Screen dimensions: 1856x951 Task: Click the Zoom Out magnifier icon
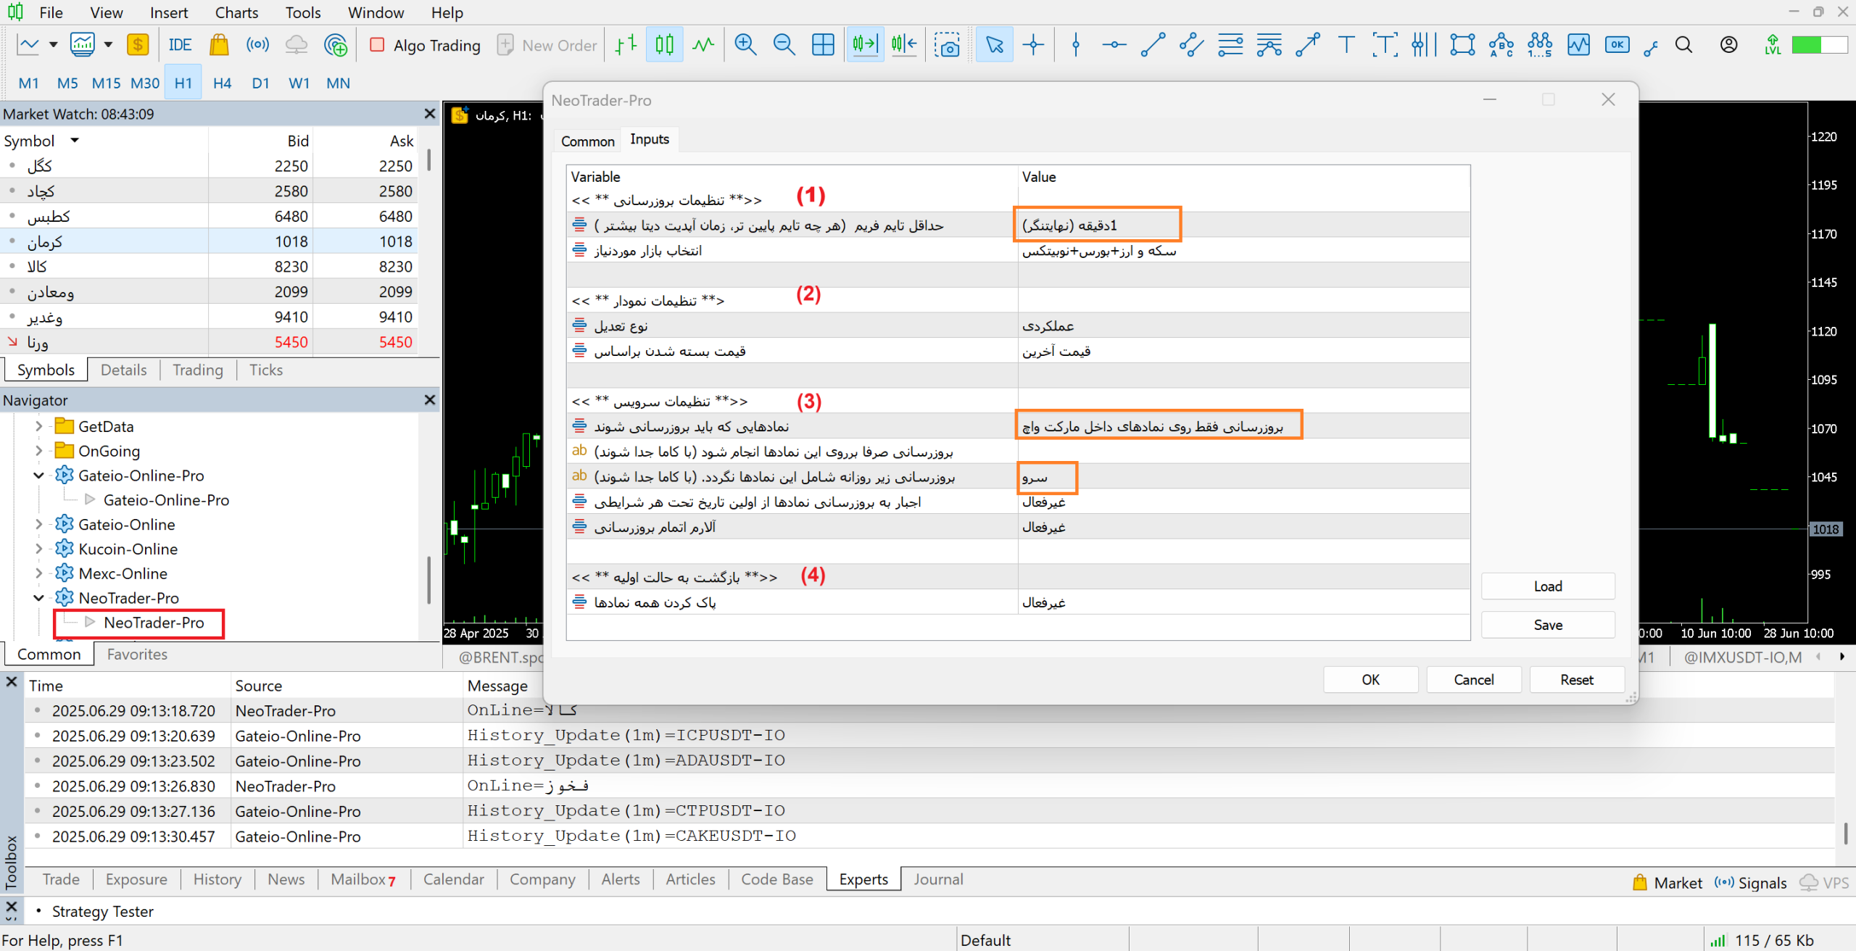coord(784,45)
